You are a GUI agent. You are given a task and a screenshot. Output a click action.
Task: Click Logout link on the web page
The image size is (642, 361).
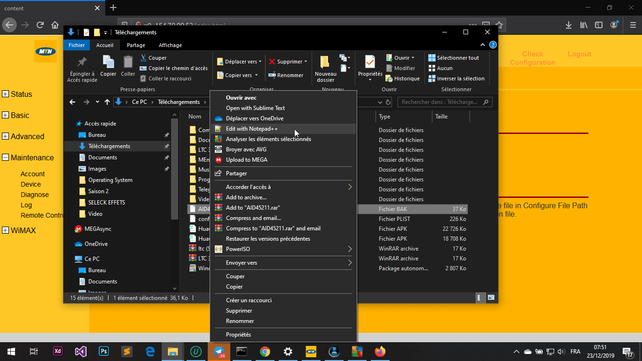(x=579, y=54)
